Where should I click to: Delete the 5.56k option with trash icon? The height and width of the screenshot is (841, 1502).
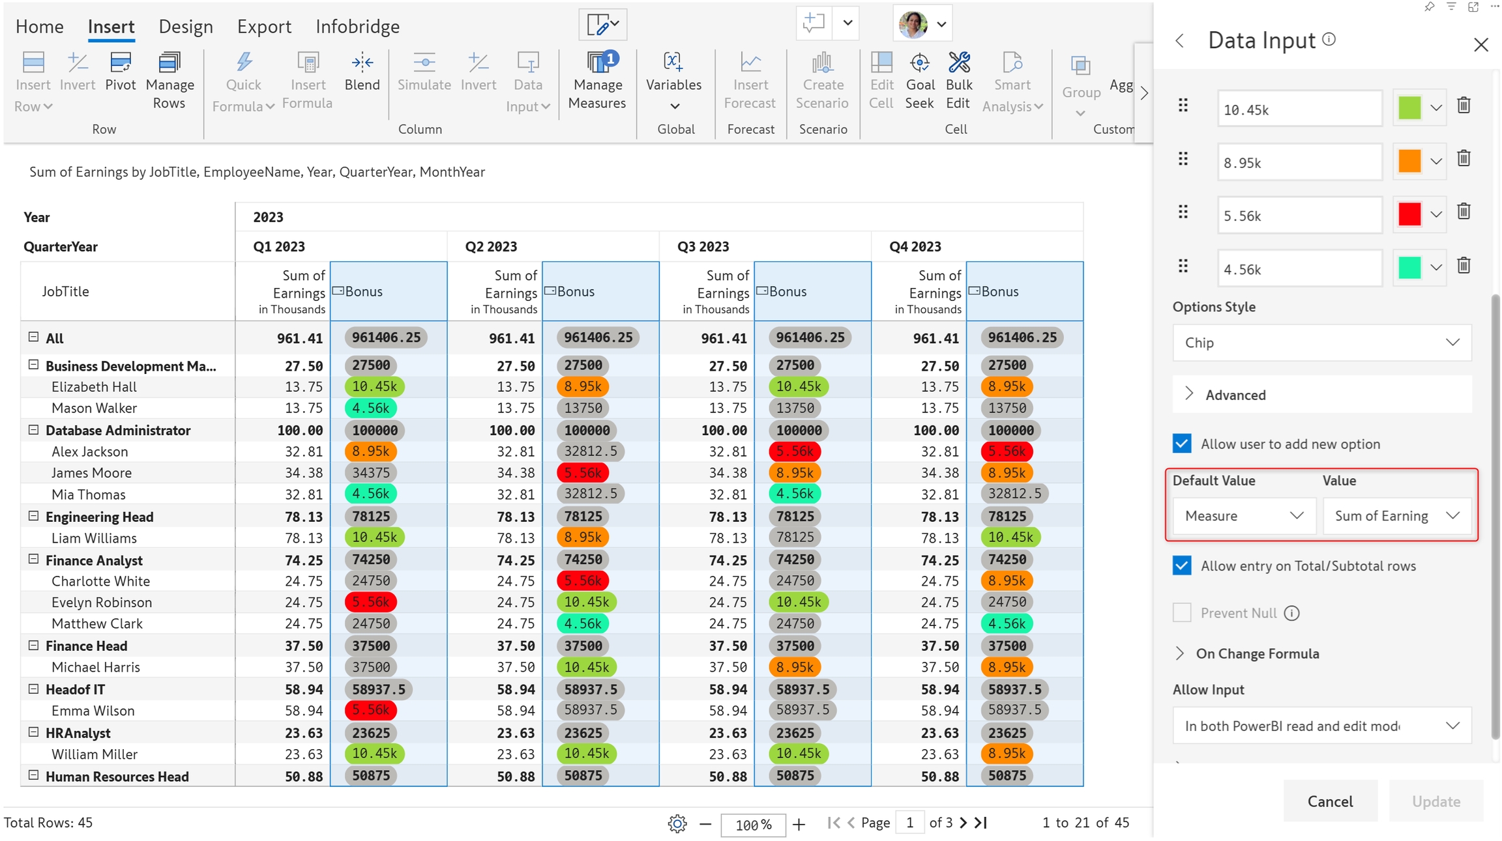(x=1464, y=212)
